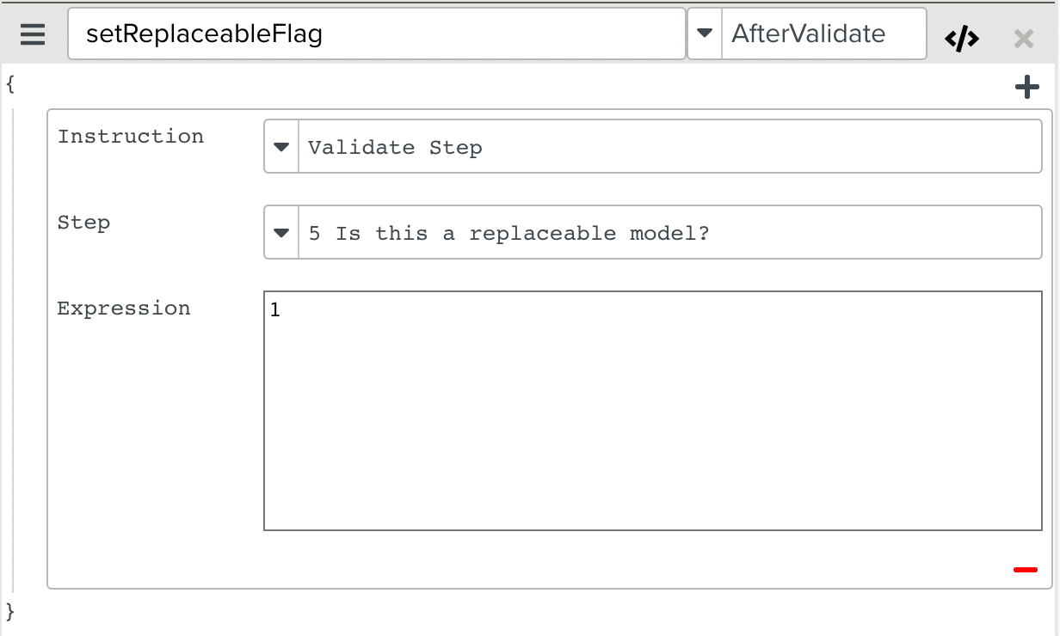Click the red minus icon to remove instruction
The height and width of the screenshot is (636, 1060).
(x=1024, y=569)
